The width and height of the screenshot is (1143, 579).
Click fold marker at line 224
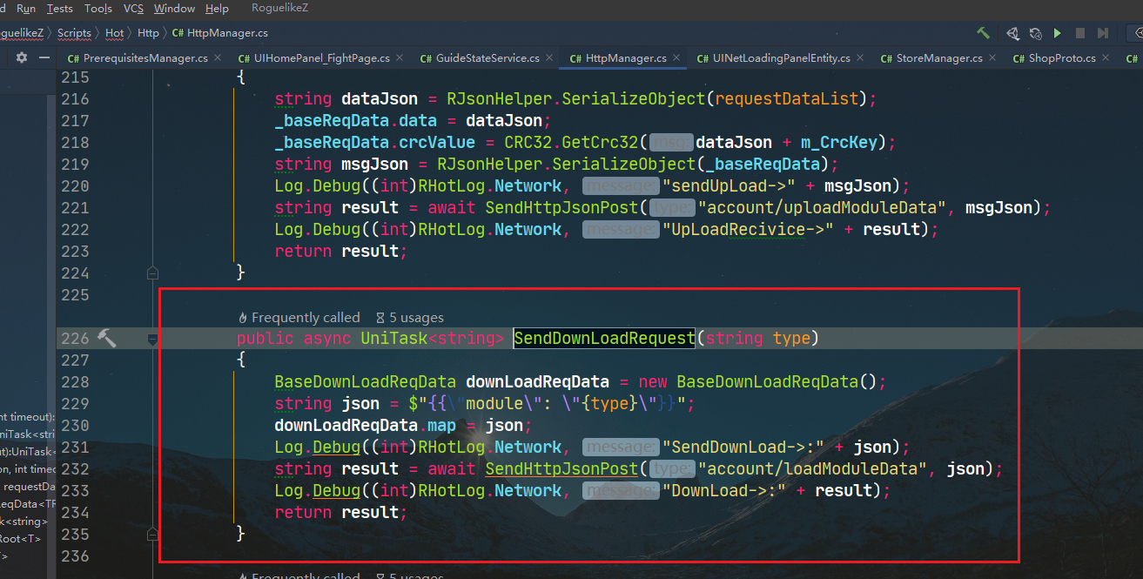tap(153, 273)
